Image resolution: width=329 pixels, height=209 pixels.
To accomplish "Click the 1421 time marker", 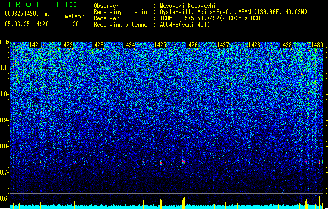I will click(x=35, y=45).
